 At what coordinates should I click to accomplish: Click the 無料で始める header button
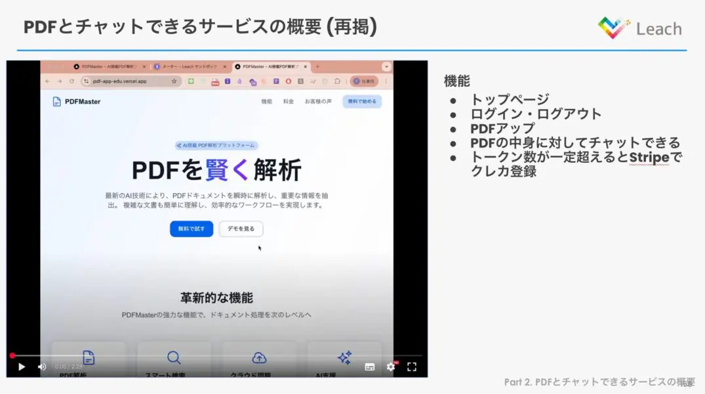(x=362, y=101)
